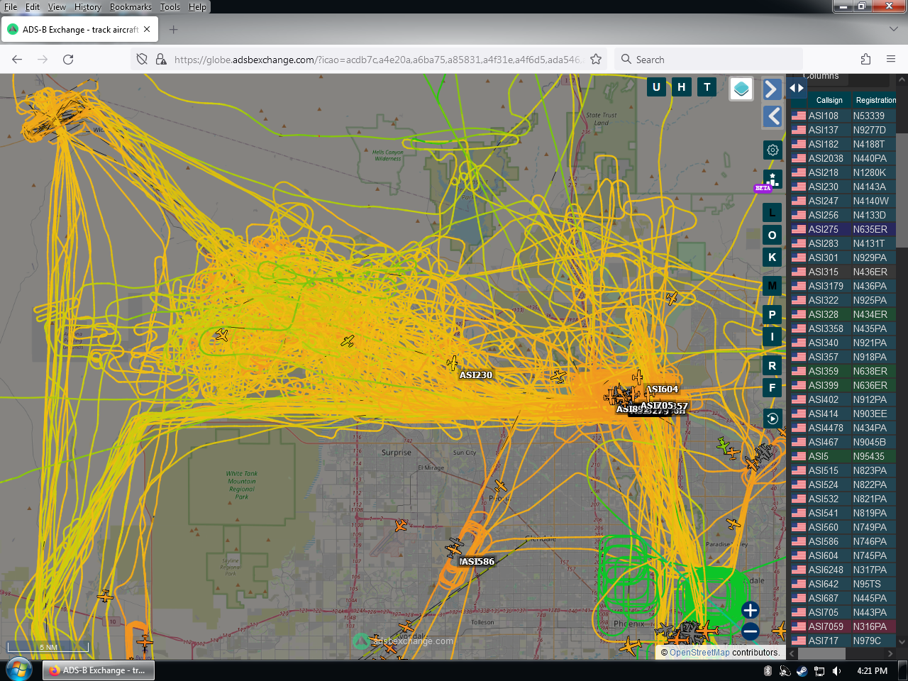908x681 pixels.
Task: Select aircraft row ASI7059
Action: point(843,626)
